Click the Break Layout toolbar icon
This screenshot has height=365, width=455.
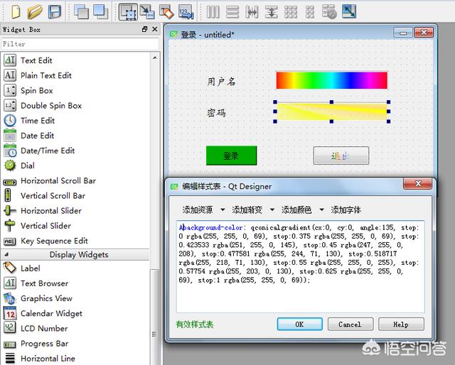point(329,12)
